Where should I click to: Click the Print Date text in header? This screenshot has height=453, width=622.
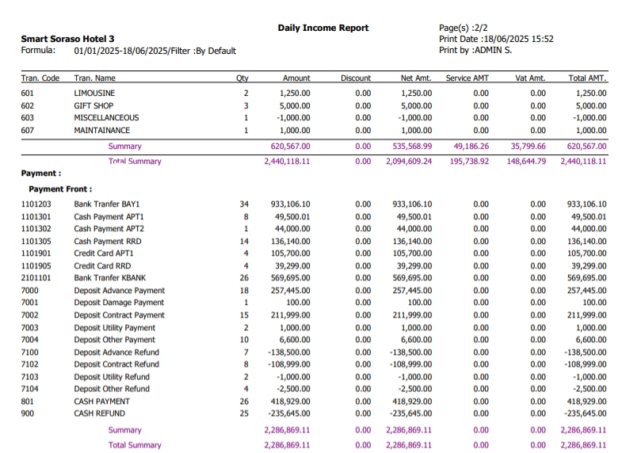(495, 39)
